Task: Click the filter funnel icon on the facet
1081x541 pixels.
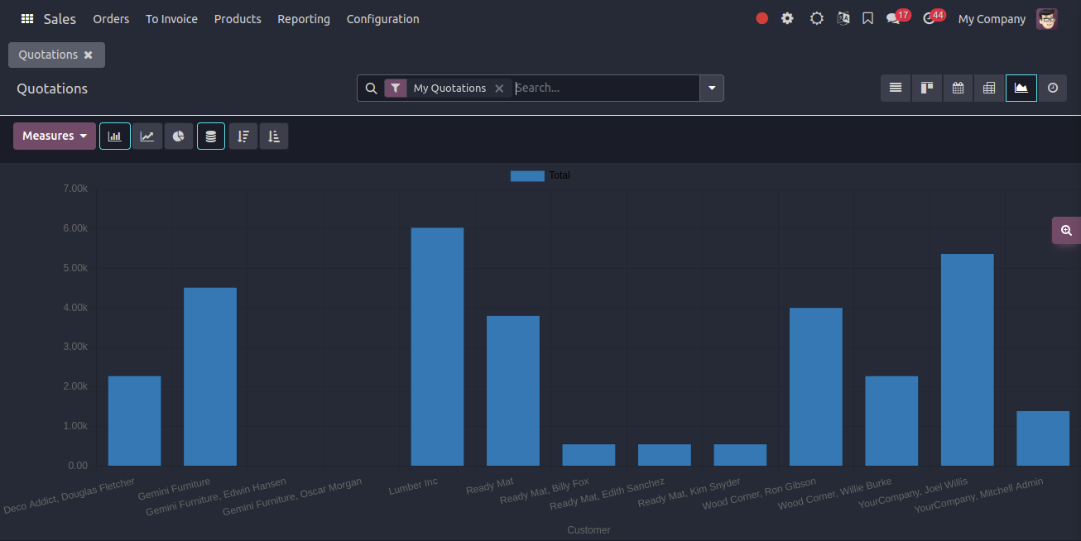Action: [x=396, y=88]
